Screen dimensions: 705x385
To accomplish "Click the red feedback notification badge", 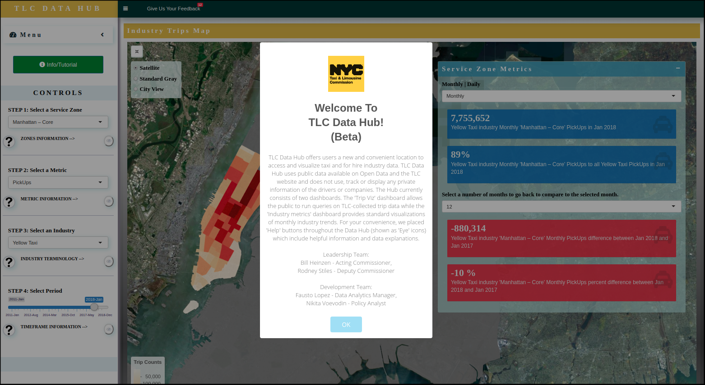I will 200,5.
